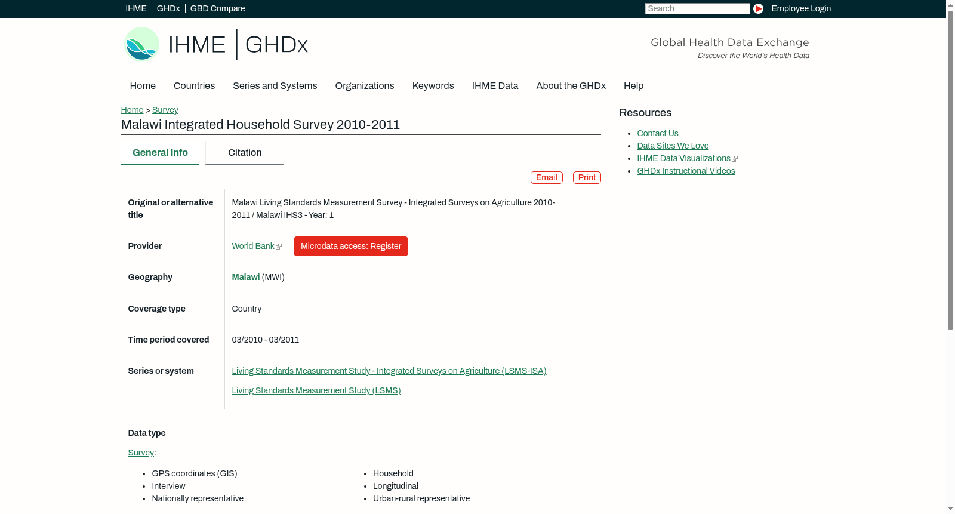Click the Search input field
This screenshot has width=955, height=514.
[697, 8]
